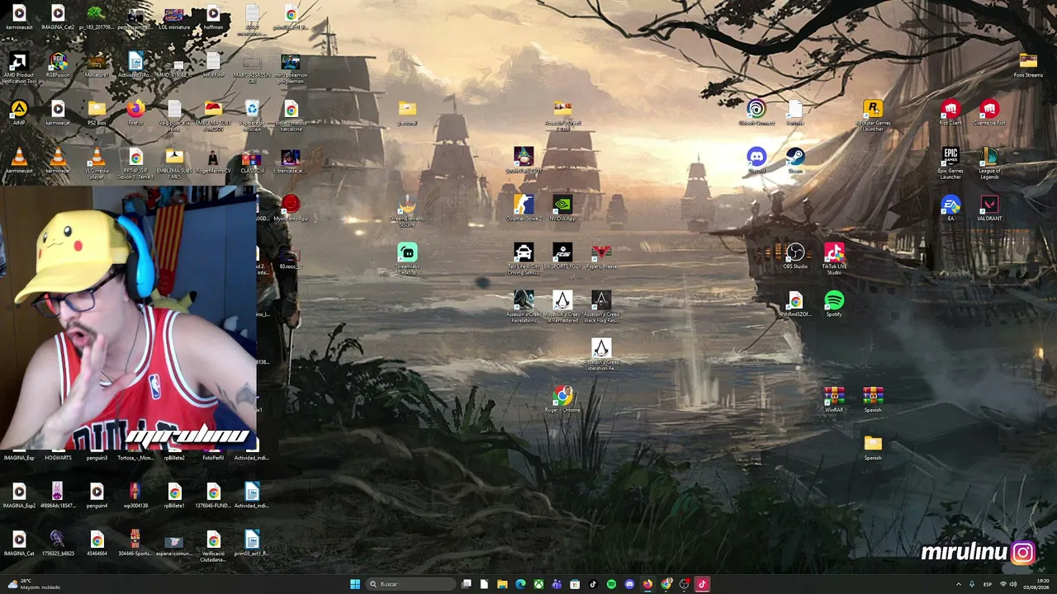
Task: Open the Cliente de Riot shortcut
Action: click(x=989, y=114)
